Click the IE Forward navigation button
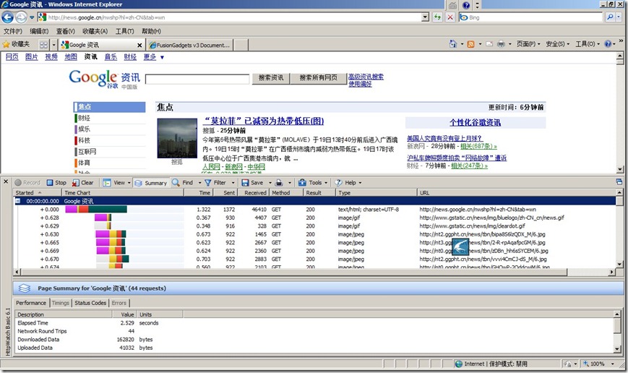628x373 pixels. pyautogui.click(x=21, y=17)
